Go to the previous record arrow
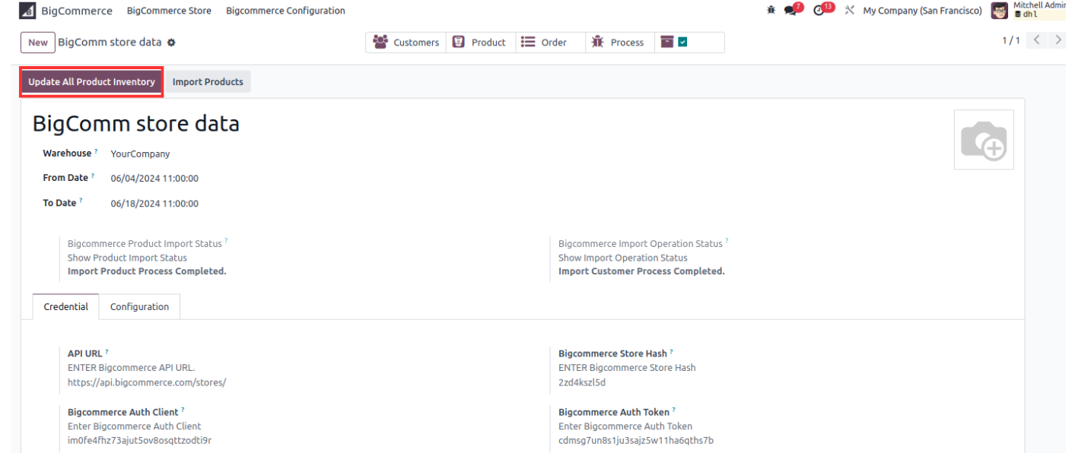 1037,40
